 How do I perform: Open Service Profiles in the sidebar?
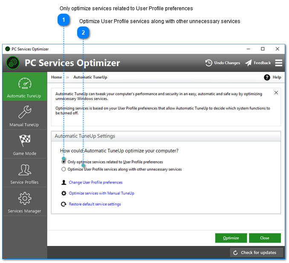[24, 173]
